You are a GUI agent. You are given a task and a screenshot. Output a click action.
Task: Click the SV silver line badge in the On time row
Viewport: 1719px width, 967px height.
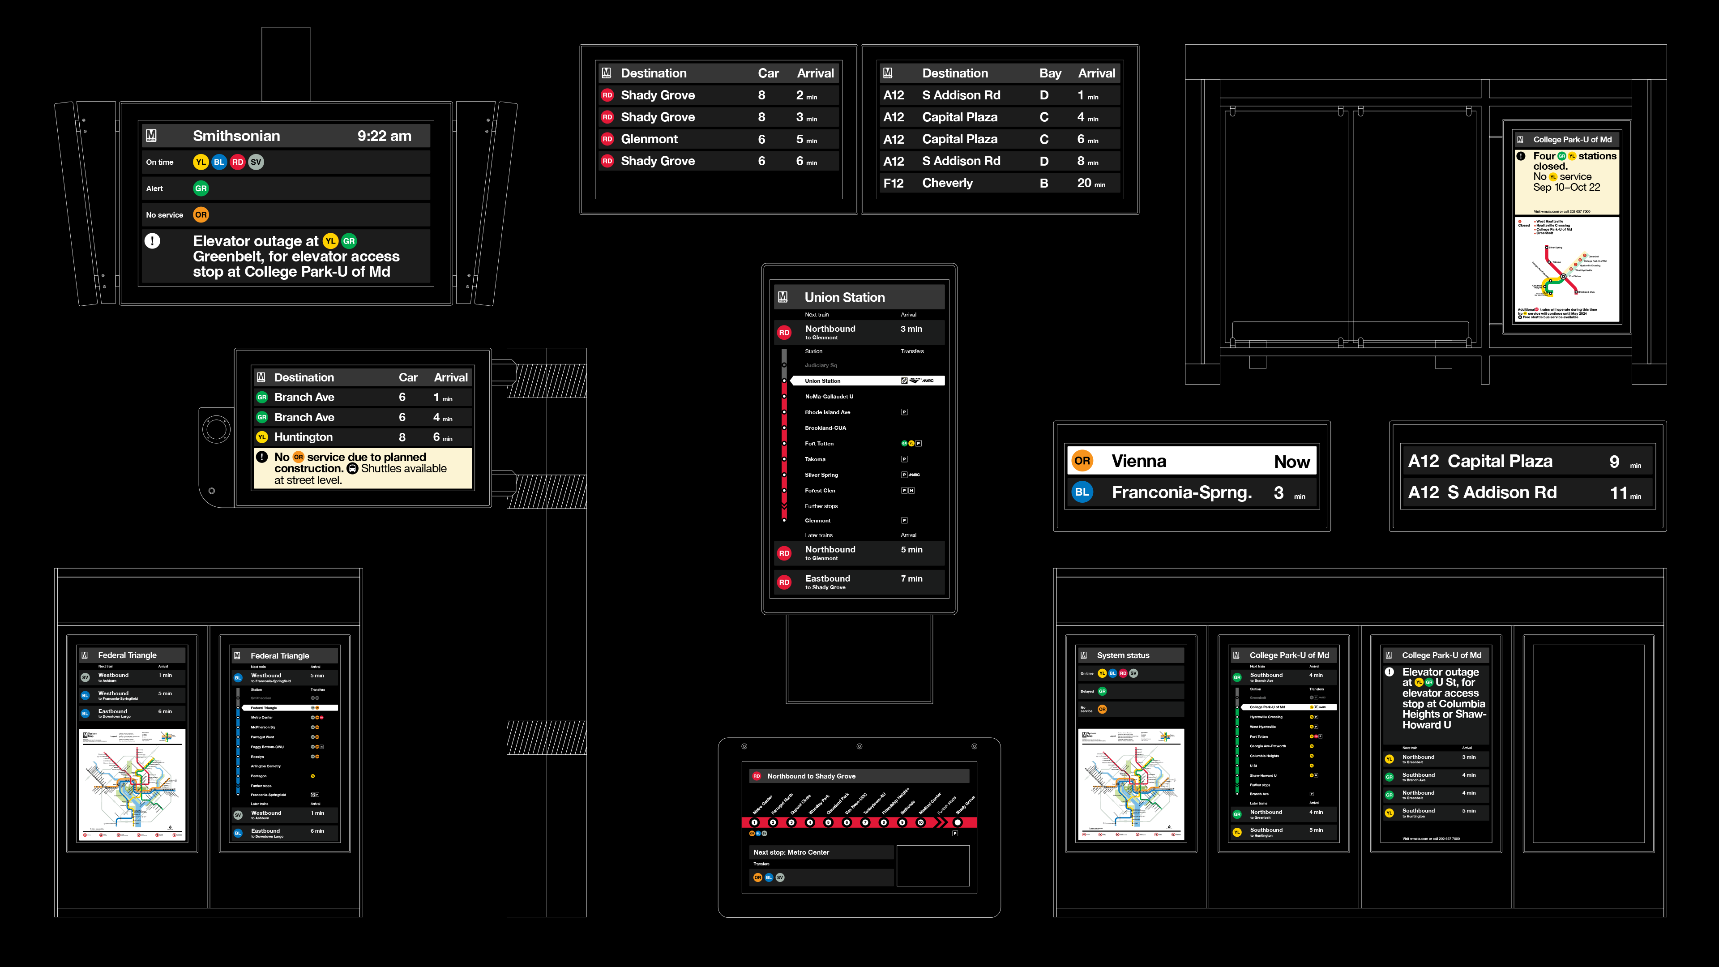(256, 162)
